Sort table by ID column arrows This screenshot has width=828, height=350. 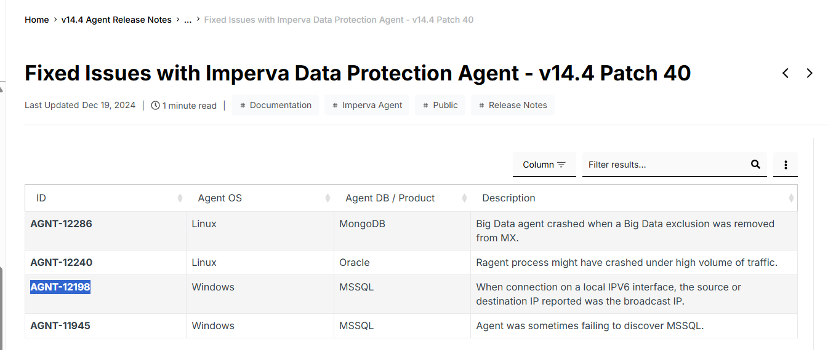pos(180,198)
